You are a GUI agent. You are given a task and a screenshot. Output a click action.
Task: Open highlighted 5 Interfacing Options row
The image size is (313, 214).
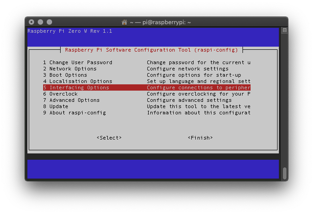tap(147, 87)
